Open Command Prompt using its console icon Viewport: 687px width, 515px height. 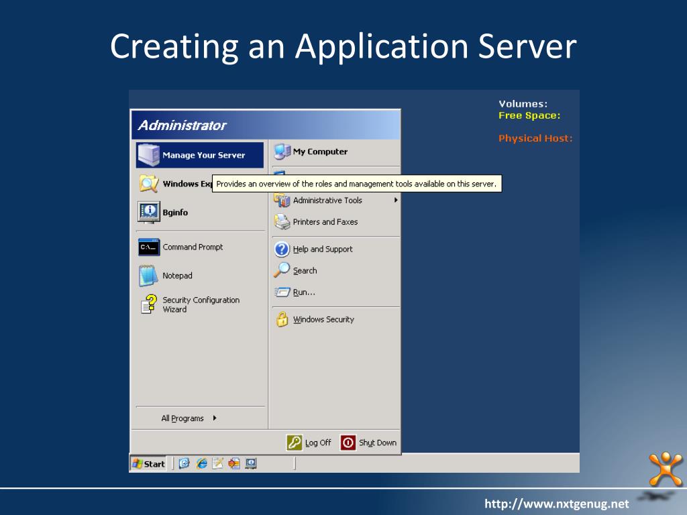point(149,247)
